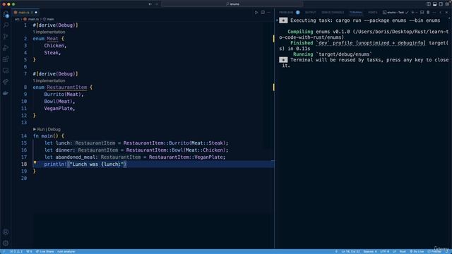Toggle the Secondary Side Bar layout icon
The width and height of the screenshot is (452, 254).
(441, 4)
